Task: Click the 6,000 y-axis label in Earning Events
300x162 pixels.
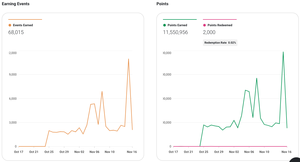Action: (x=13, y=99)
